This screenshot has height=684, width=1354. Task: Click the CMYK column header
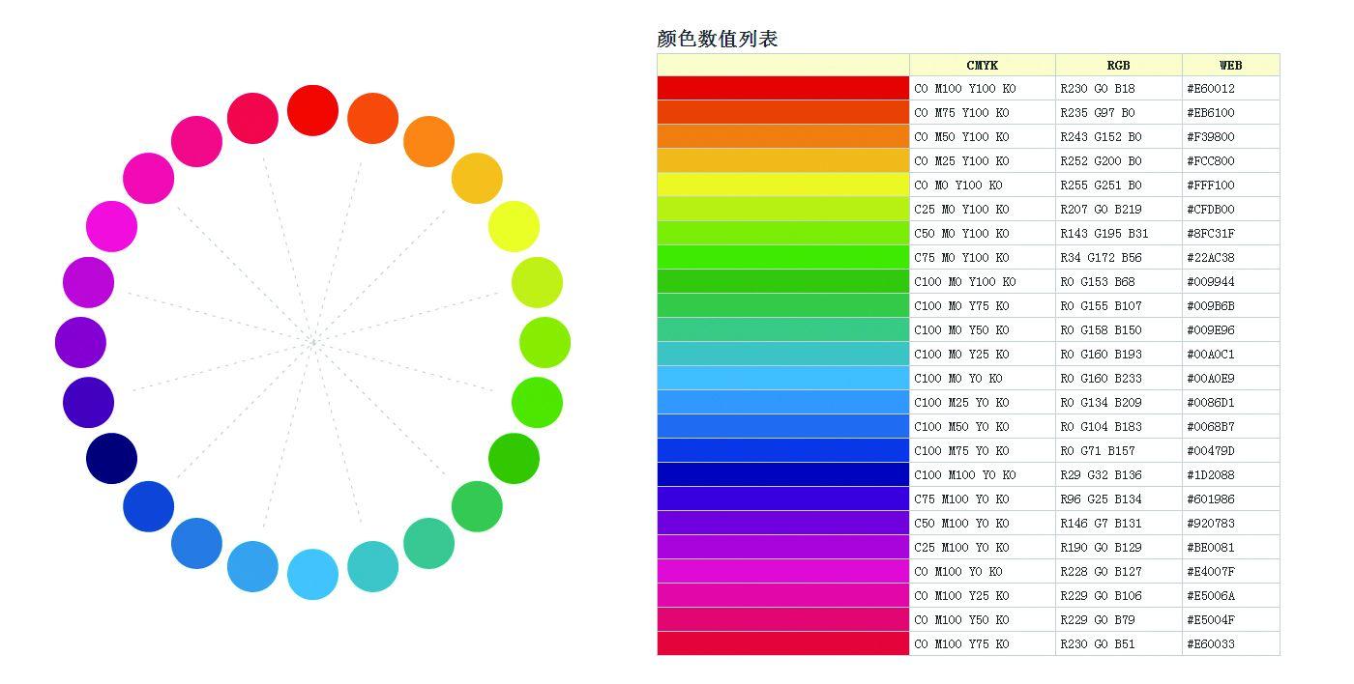point(982,65)
